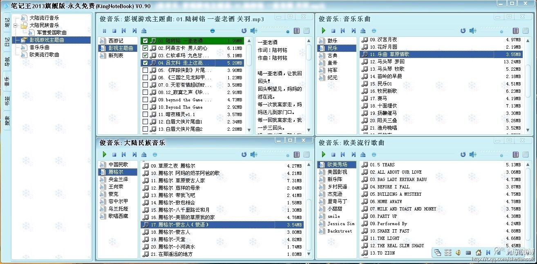Click next track in 欧美流行歌曲 player
Screen dimensions: 537x264
pos(353,154)
